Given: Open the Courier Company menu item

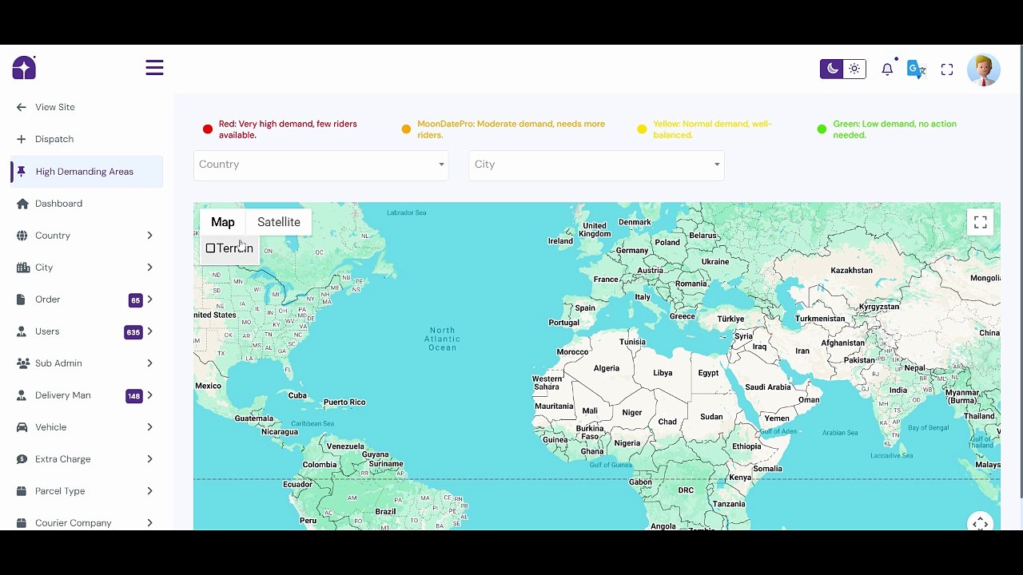Looking at the screenshot, I should tap(86, 523).
